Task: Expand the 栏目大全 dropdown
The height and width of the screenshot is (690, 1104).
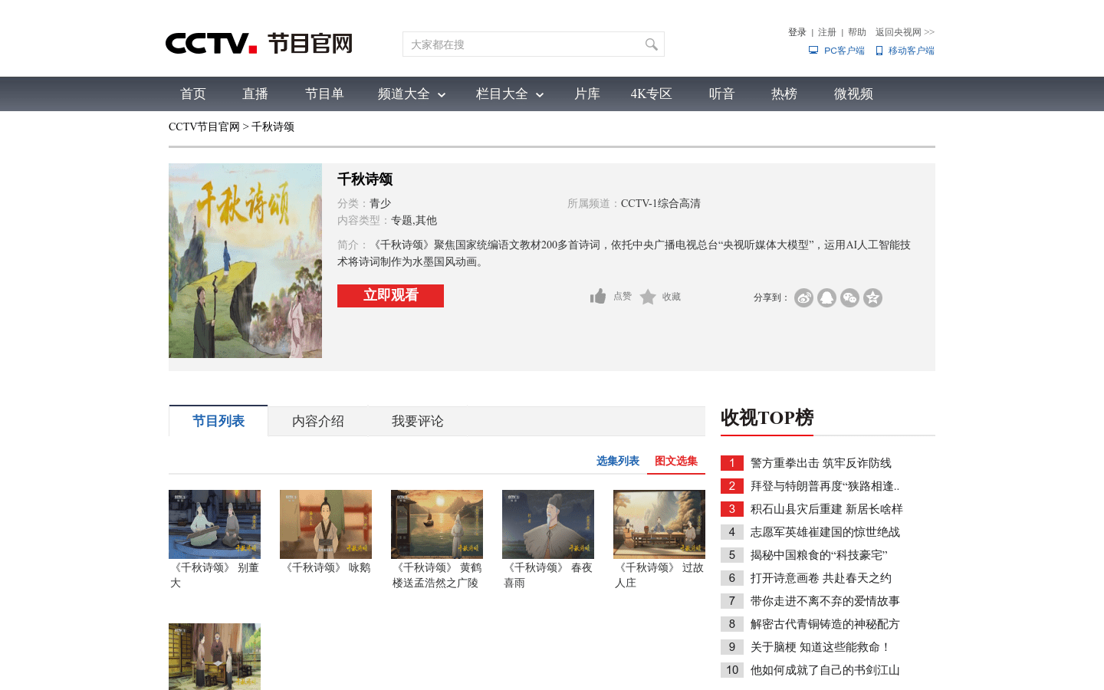Action: pos(509,94)
